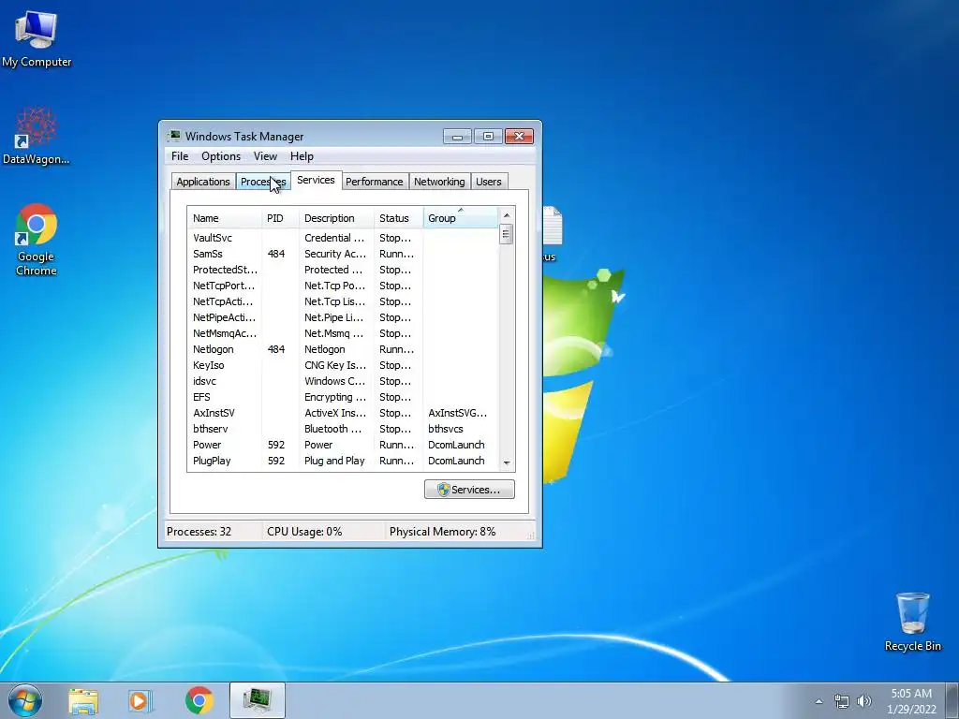Click the Show desktop strip
This screenshot has height=719, width=959.
click(x=952, y=700)
